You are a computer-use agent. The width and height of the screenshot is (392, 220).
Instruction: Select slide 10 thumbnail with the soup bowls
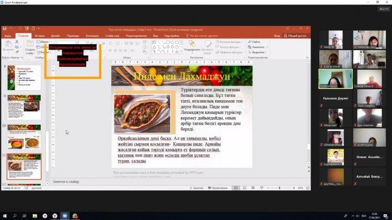(24, 137)
